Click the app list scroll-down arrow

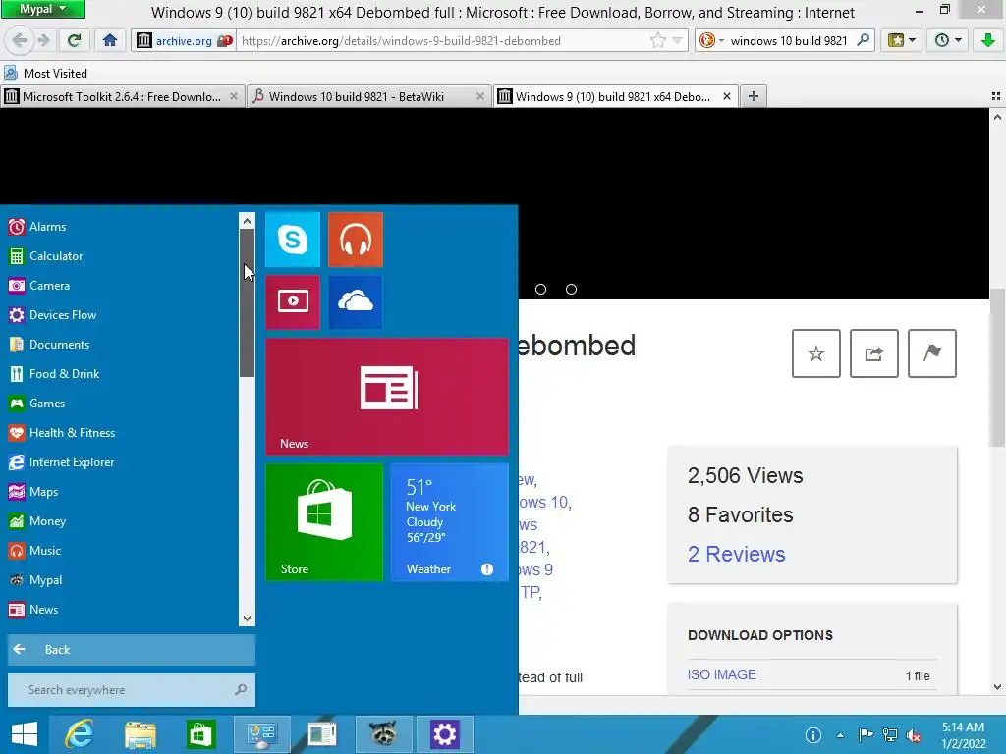tap(247, 619)
